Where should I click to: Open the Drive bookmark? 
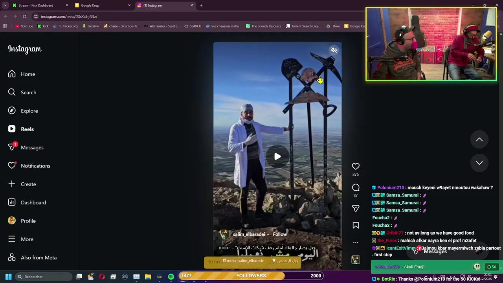[x=333, y=26]
